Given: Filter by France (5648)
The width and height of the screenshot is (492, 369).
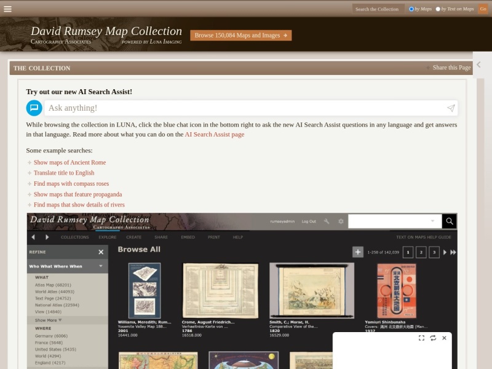Looking at the screenshot, I should point(49,343).
